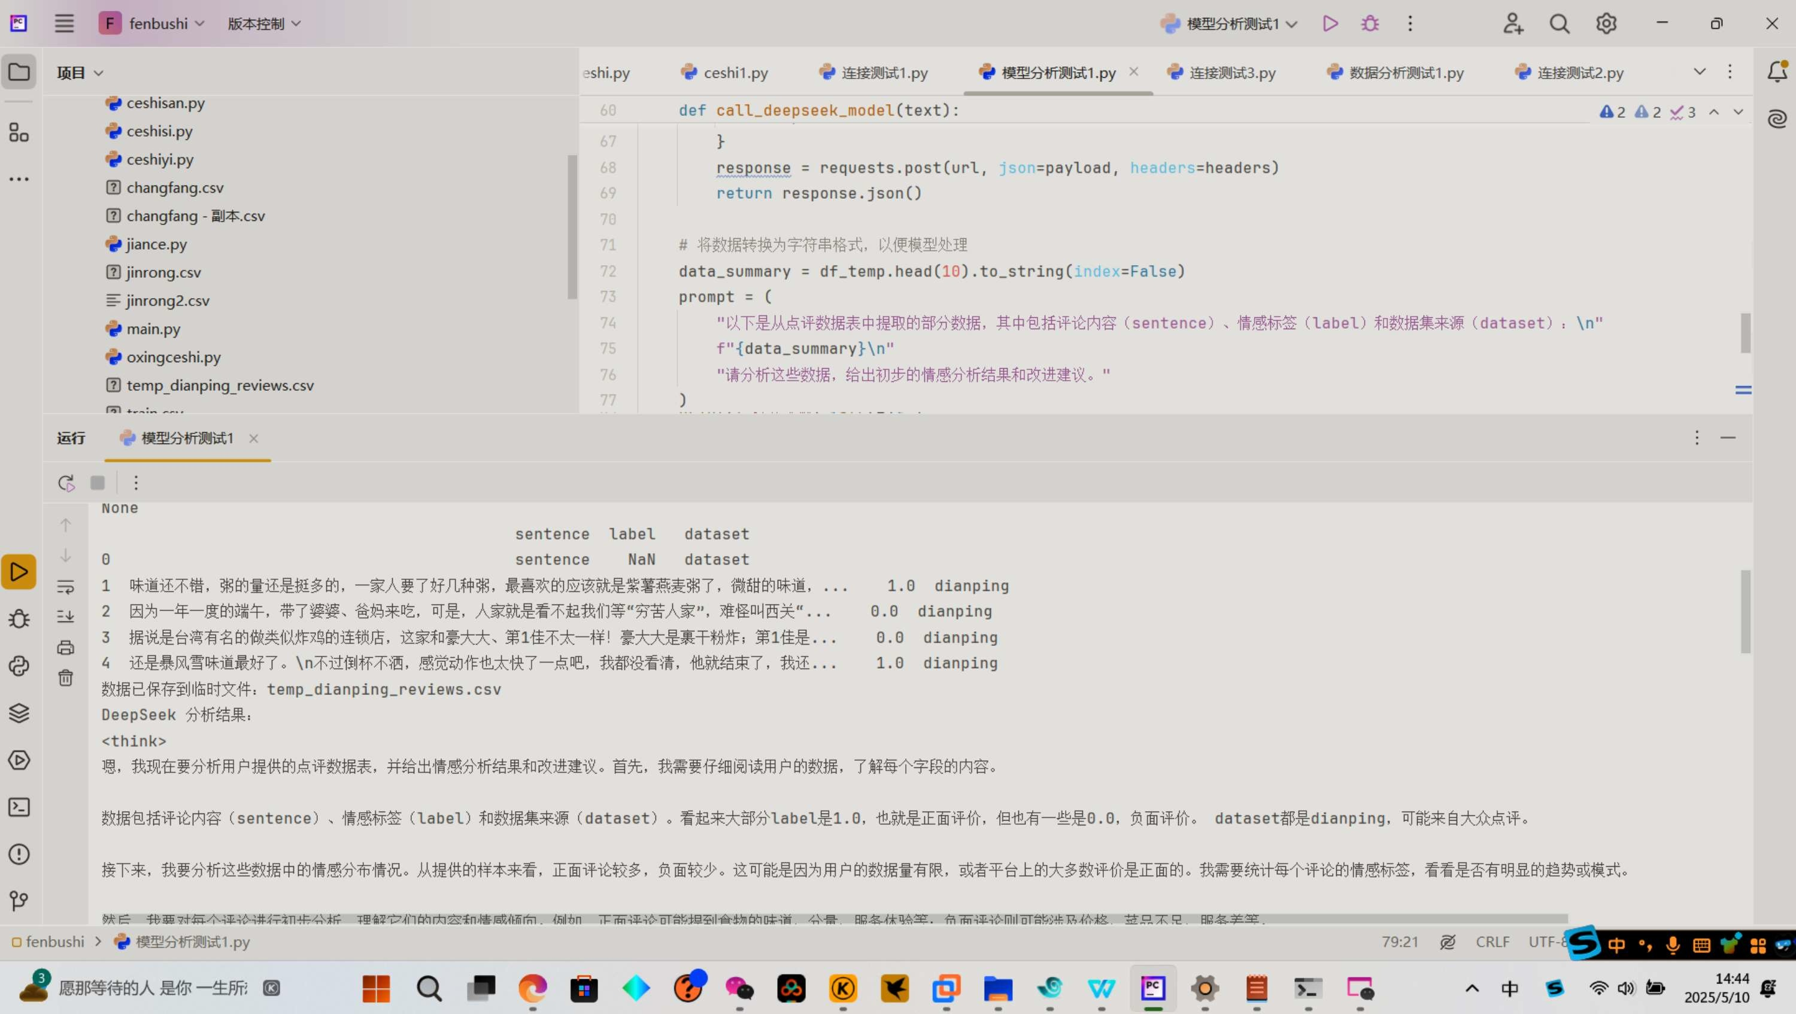Click the Run button in top toolbar
The image size is (1796, 1014).
point(1330,24)
